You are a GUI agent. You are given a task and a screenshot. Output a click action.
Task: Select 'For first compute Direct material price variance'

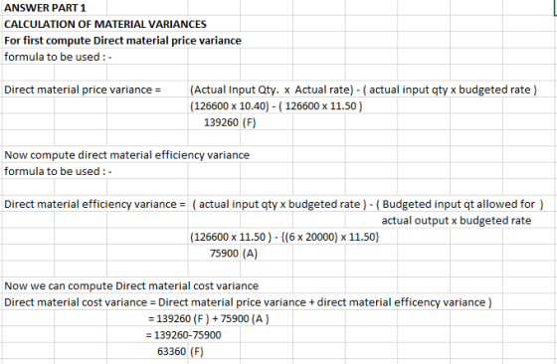click(122, 41)
